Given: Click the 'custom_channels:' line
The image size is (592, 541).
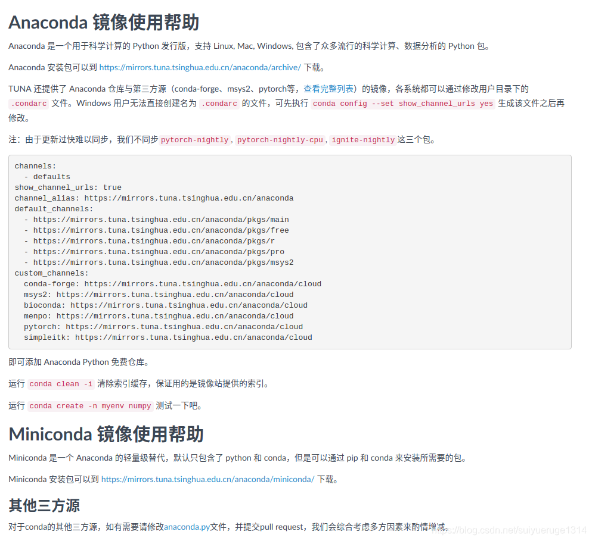Looking at the screenshot, I should coord(51,273).
